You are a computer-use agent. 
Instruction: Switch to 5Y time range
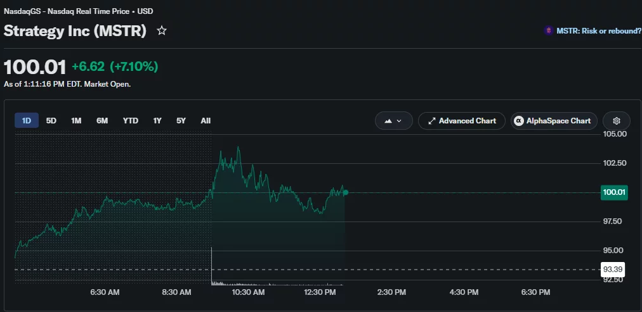pyautogui.click(x=181, y=120)
